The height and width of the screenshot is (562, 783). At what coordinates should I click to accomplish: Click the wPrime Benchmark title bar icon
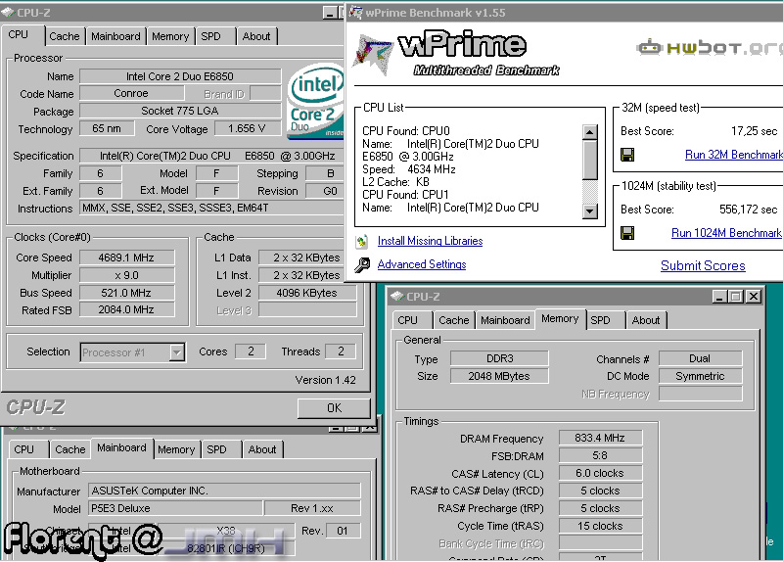[x=355, y=12]
